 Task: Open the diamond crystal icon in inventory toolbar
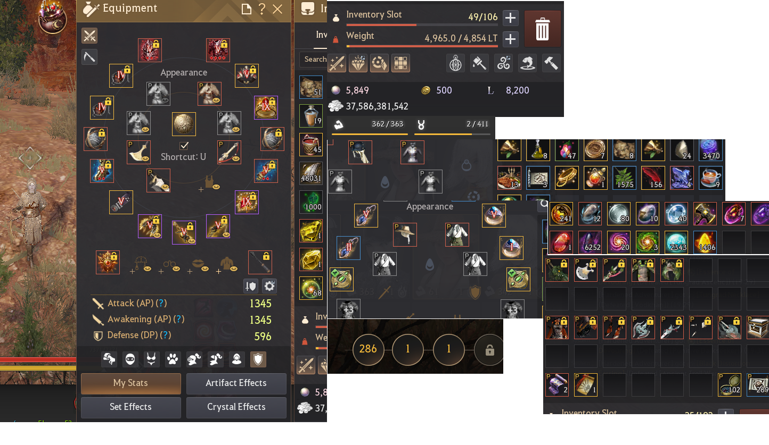tap(358, 63)
